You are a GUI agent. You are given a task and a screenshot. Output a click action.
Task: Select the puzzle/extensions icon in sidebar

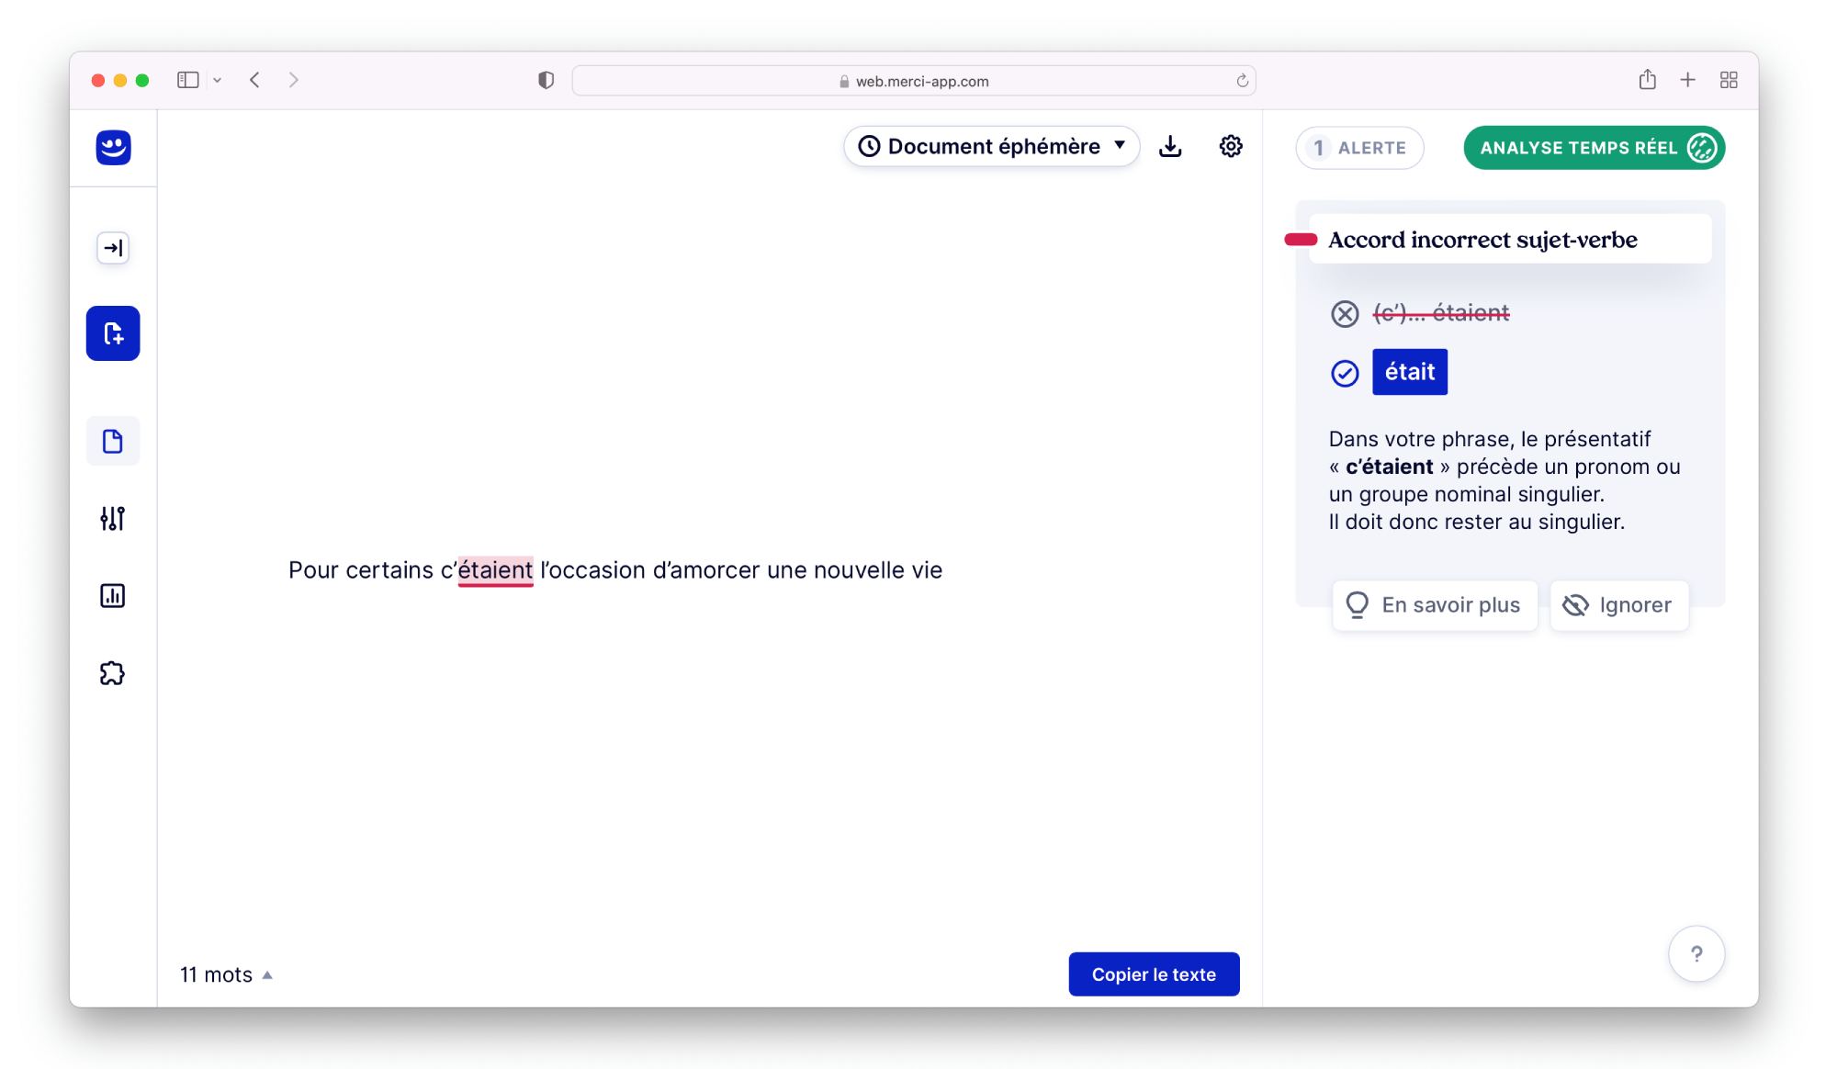coord(113,672)
